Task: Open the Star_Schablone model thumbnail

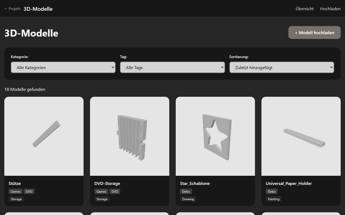Action: [x=215, y=136]
